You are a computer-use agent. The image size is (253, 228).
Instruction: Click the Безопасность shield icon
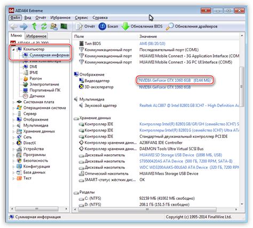19,161
